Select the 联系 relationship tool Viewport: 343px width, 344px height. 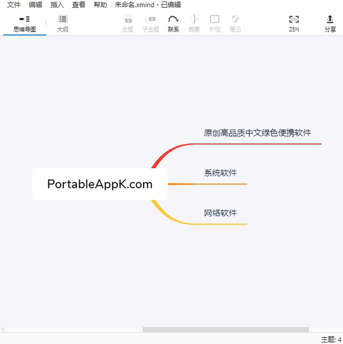pos(173,19)
